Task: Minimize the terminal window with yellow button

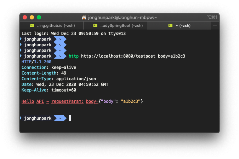Action: (x=32, y=17)
